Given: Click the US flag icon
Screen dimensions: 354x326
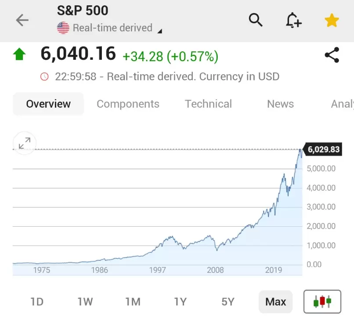Looking at the screenshot, I should tap(63, 28).
